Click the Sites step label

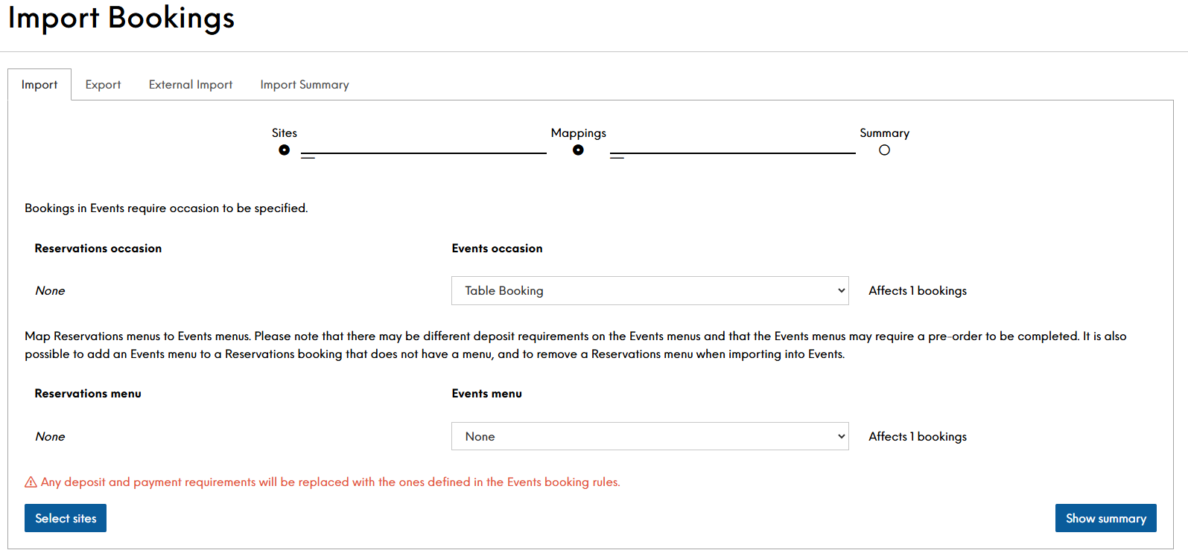pos(284,133)
